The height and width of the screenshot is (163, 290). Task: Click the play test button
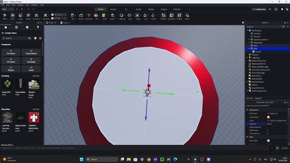(17, 9)
